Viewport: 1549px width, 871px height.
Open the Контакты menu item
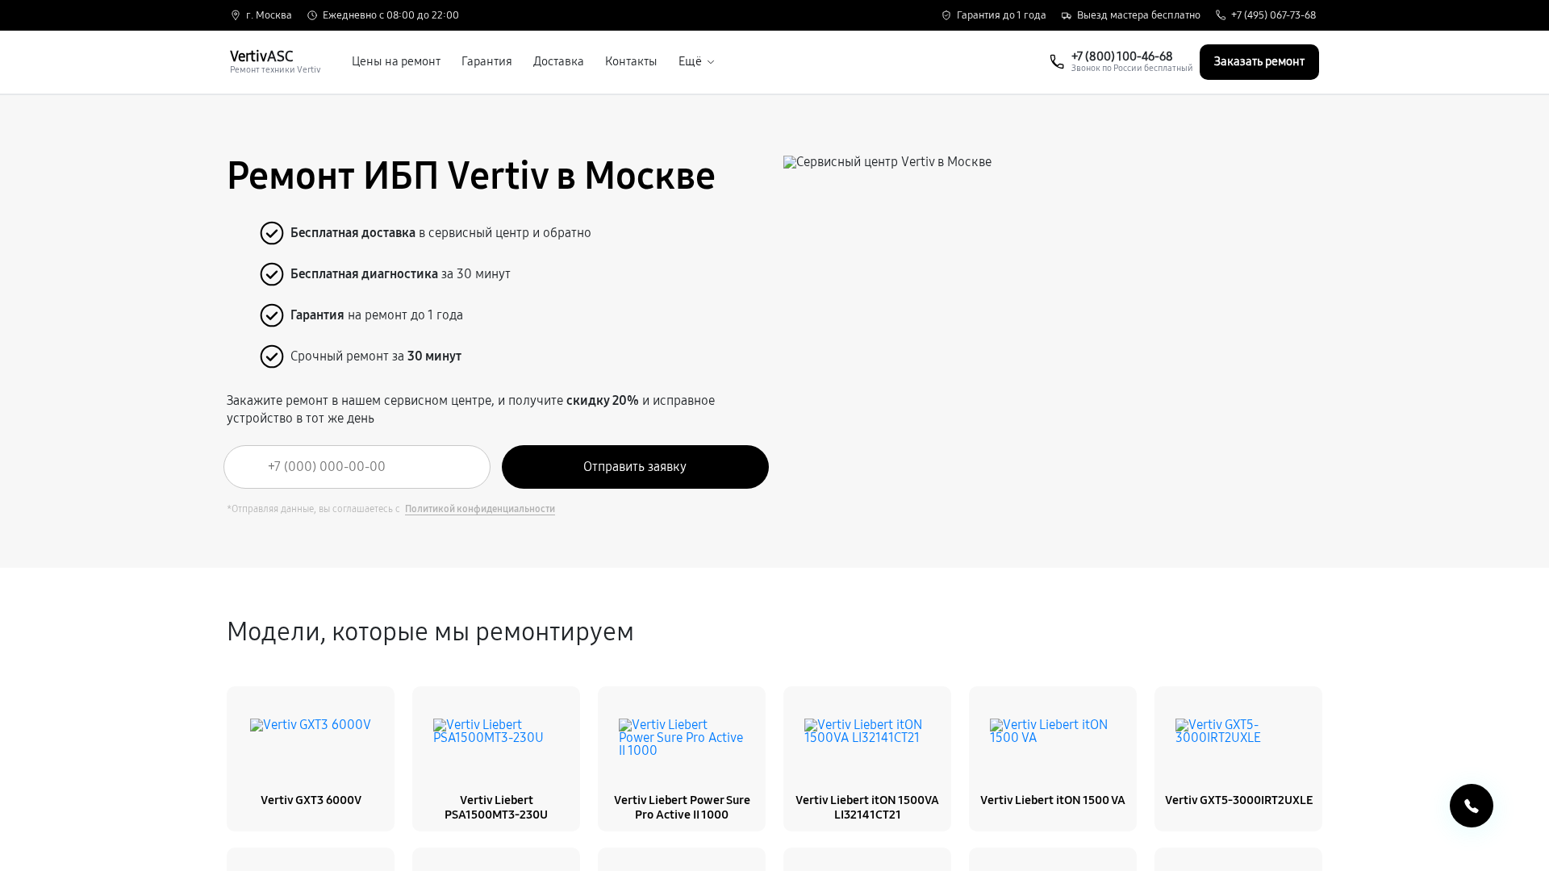[631, 61]
